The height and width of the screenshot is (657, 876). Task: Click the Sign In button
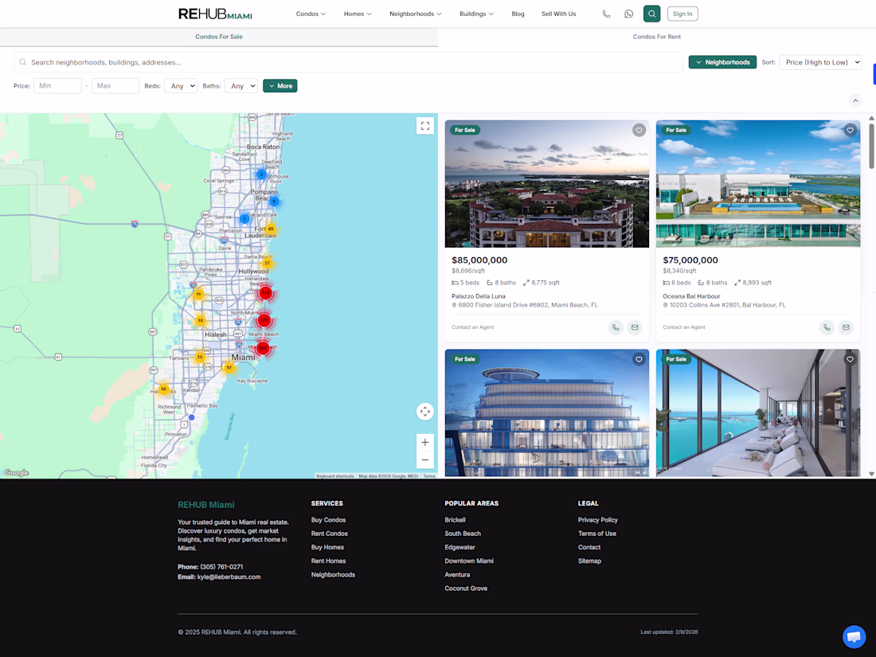tap(682, 14)
